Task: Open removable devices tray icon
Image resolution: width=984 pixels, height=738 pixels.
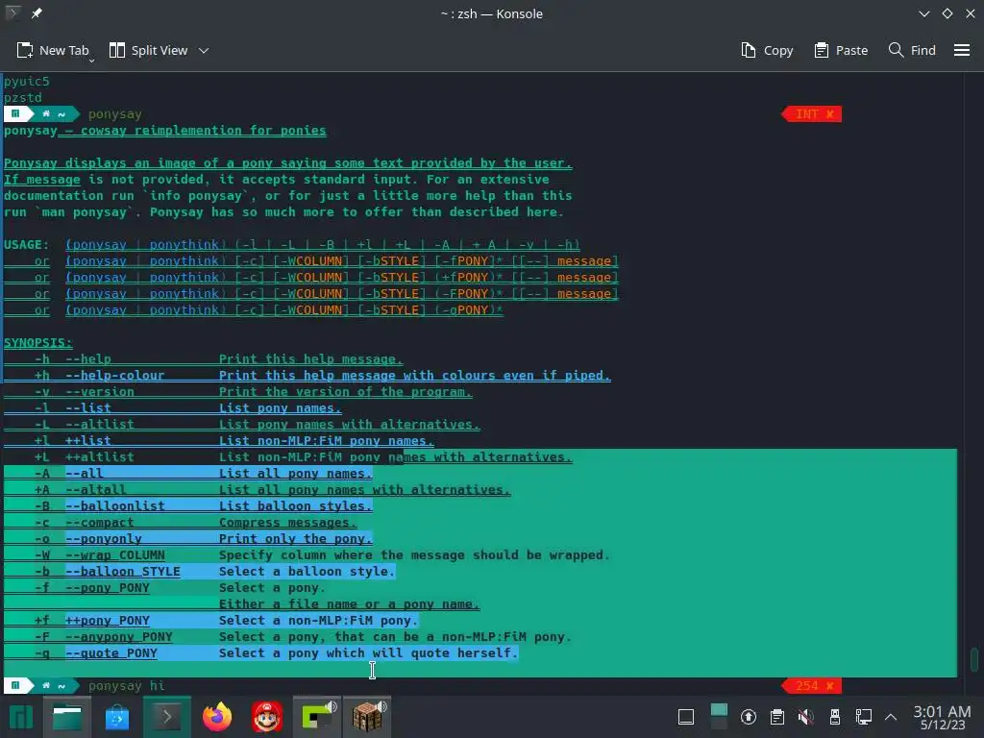Action: click(x=835, y=717)
